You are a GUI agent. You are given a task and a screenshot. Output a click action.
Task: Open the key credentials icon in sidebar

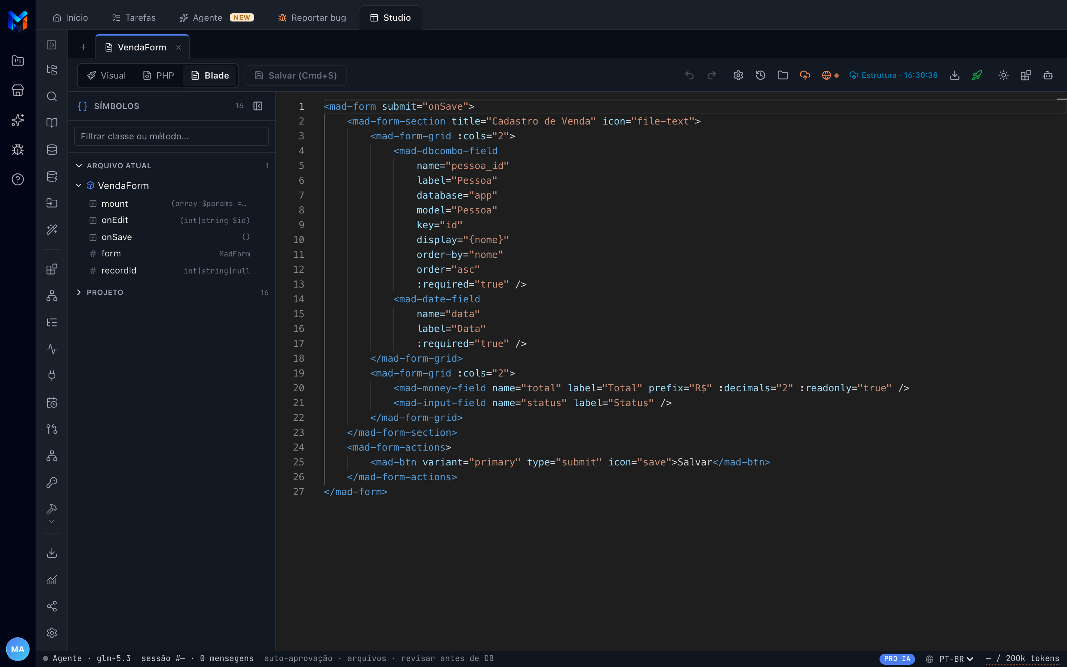point(52,482)
